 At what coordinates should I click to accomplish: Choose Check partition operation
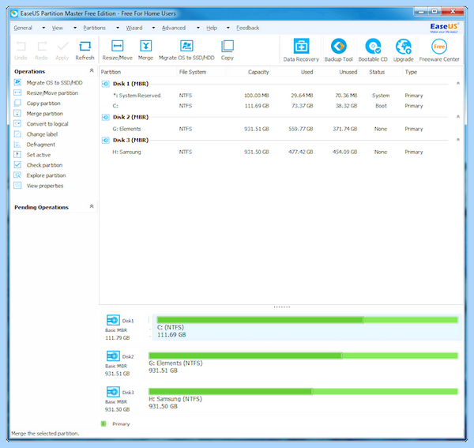tap(44, 165)
